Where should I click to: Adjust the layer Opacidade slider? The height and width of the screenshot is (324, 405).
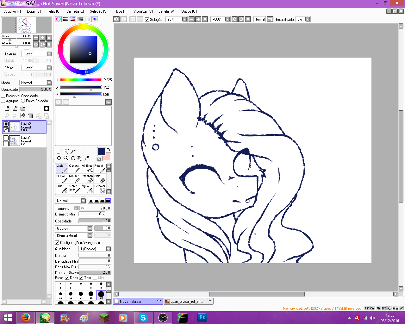[x=36, y=90]
